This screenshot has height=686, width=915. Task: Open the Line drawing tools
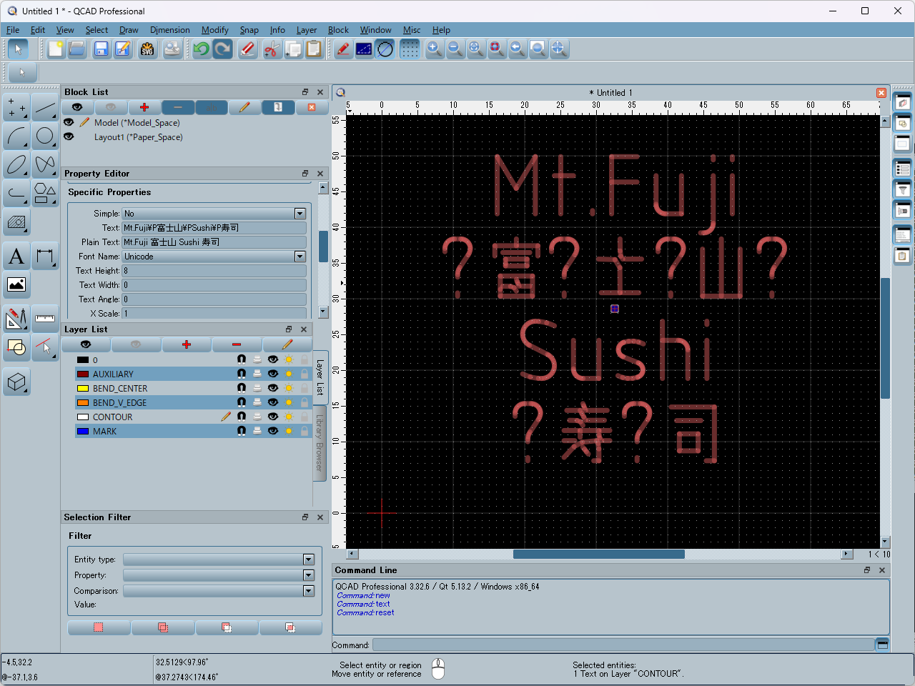click(45, 108)
